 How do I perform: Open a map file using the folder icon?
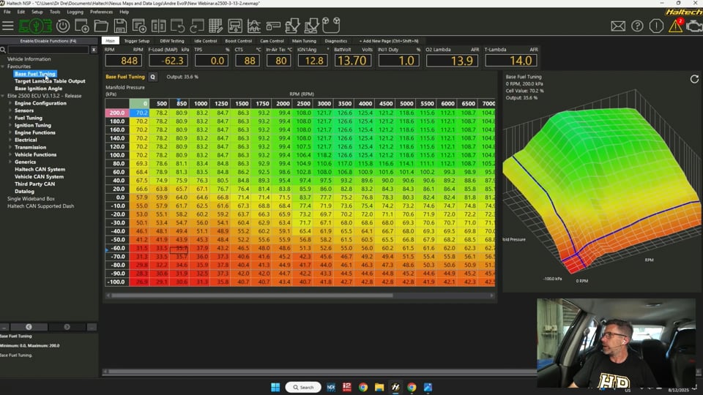click(101, 26)
